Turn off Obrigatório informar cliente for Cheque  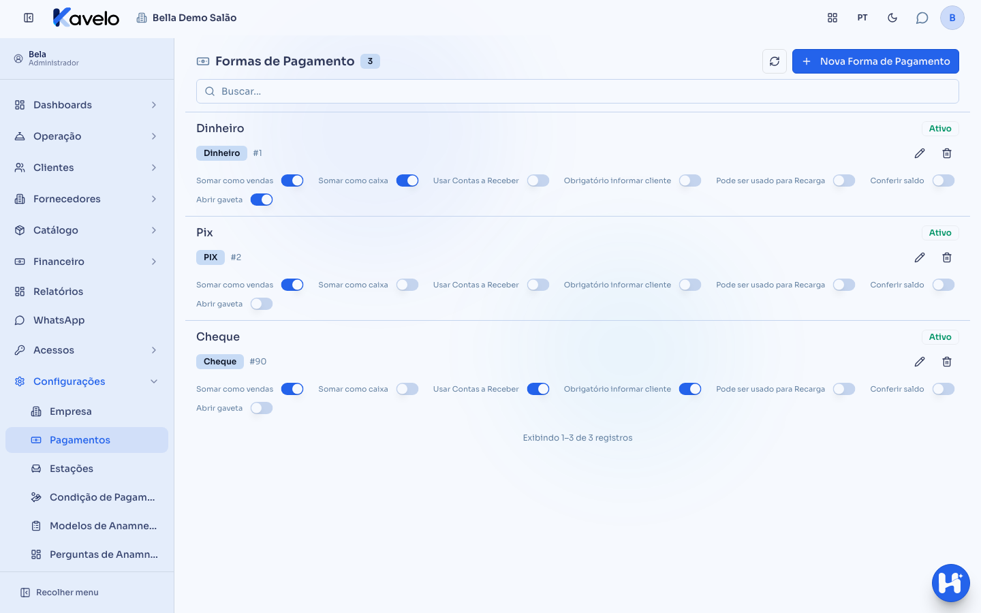(690, 389)
